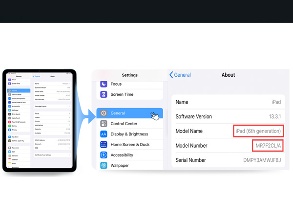Open Control Center settings row
Screen dimensions: 293x220
pos(130,124)
